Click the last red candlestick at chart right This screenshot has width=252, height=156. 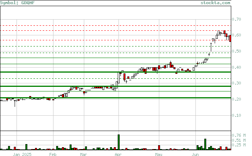[x=230, y=38]
